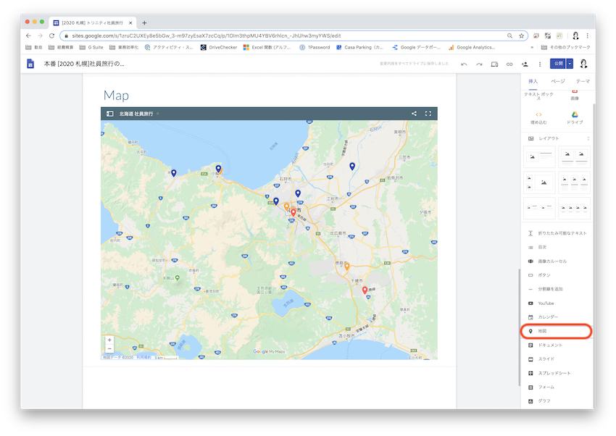Toggle the map legend sidebar icon
Image resolution: width=616 pixels, height=436 pixels.
(110, 114)
